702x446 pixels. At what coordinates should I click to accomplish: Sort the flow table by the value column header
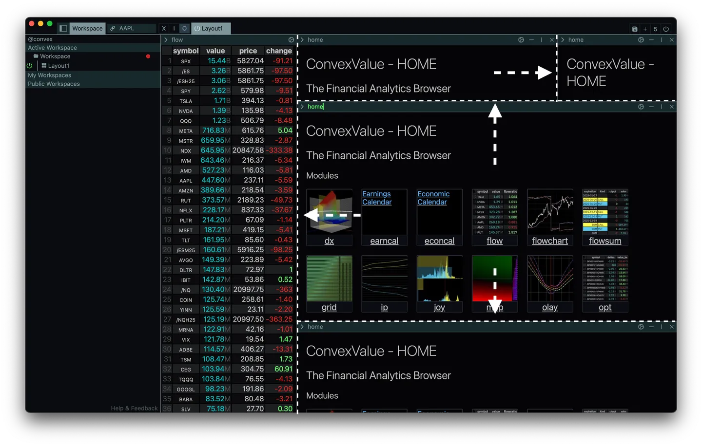tap(215, 51)
